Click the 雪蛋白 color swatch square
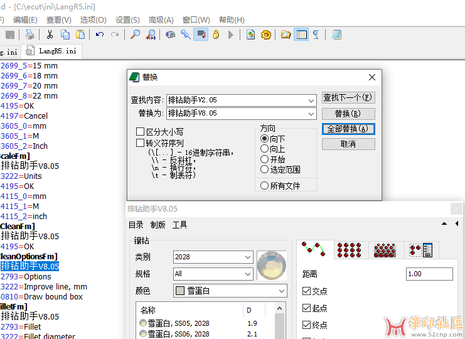 179,291
